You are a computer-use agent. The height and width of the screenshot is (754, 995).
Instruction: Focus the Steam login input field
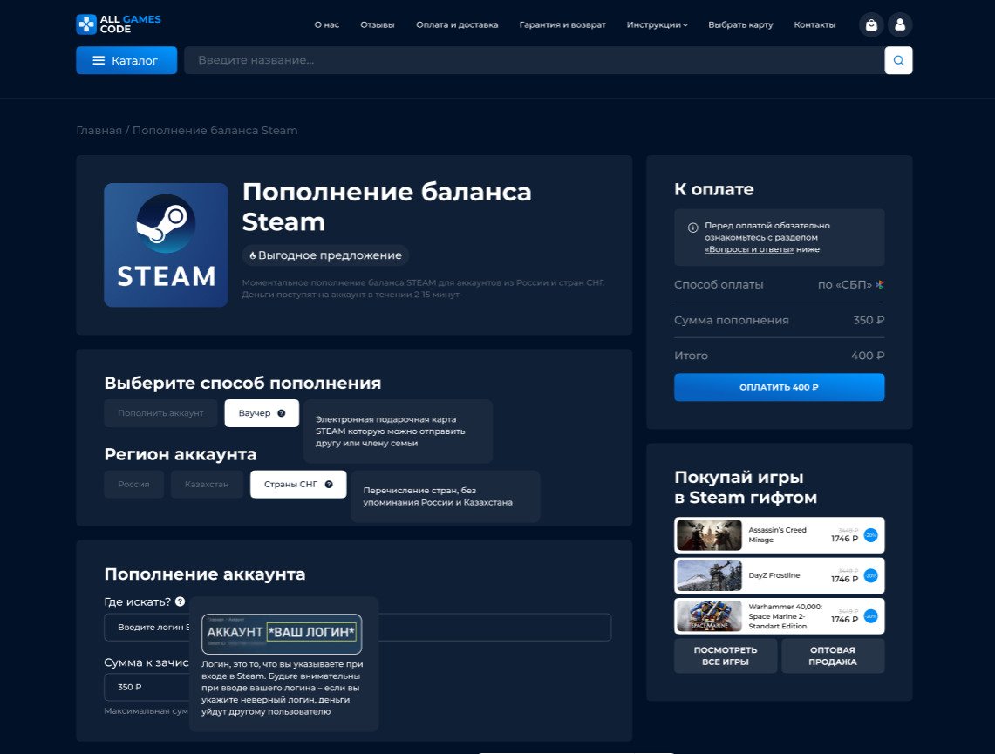[x=358, y=627]
